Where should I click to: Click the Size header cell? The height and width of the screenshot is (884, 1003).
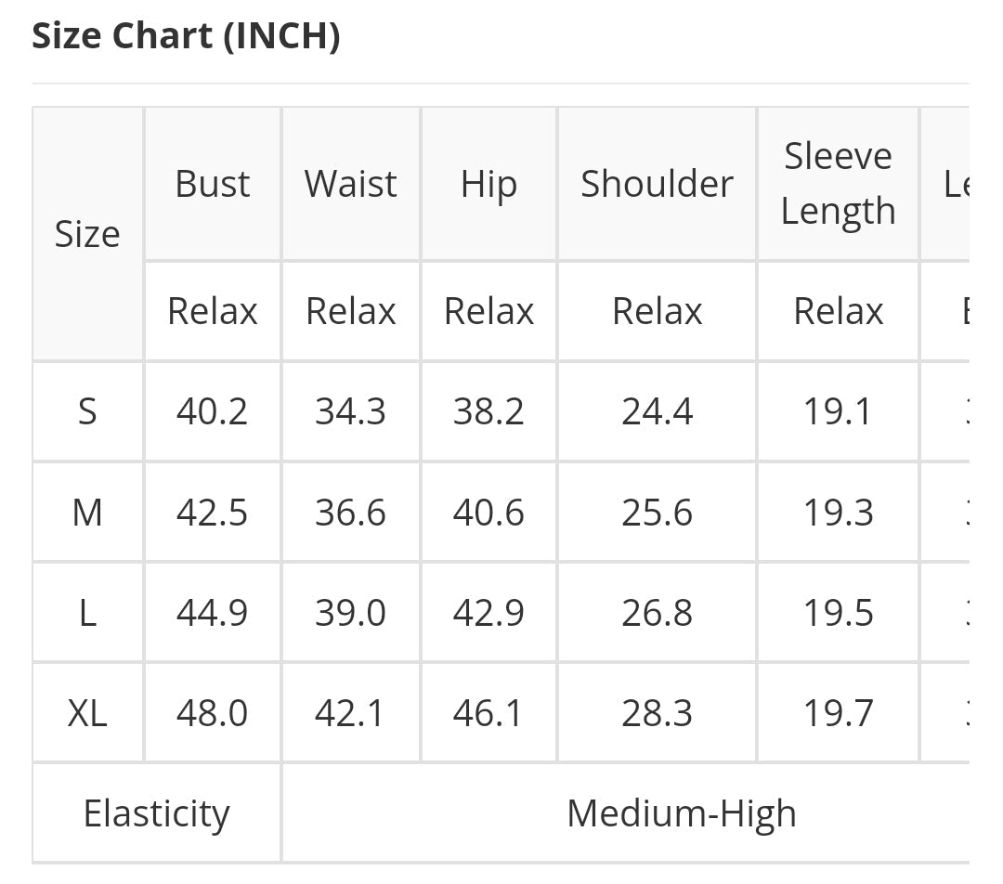[87, 234]
